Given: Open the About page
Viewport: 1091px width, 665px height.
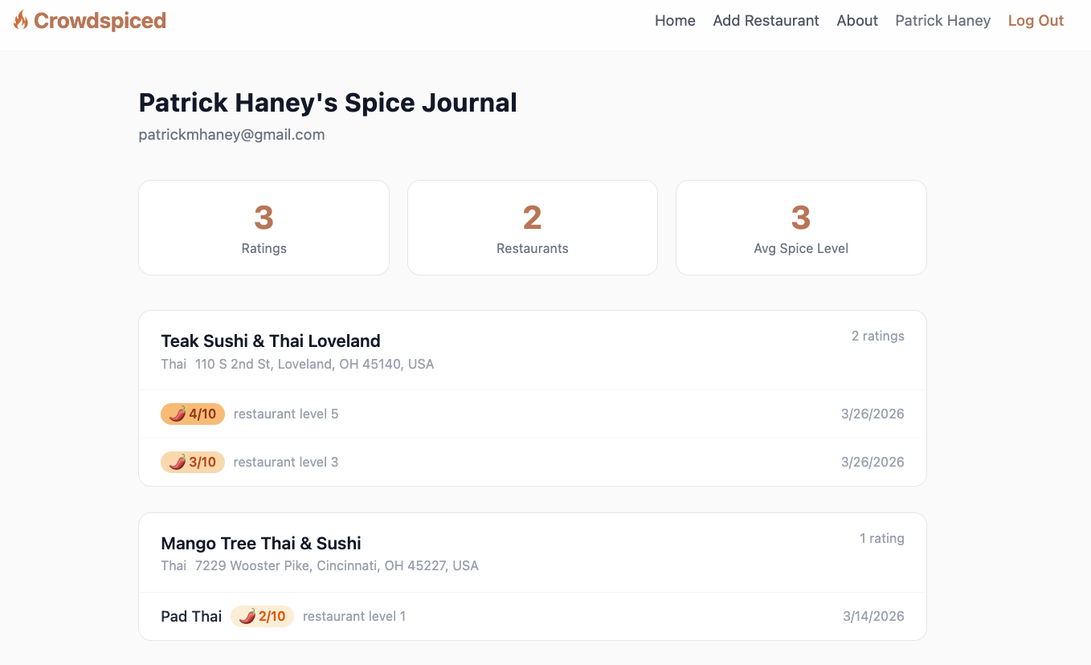Looking at the screenshot, I should [x=857, y=21].
